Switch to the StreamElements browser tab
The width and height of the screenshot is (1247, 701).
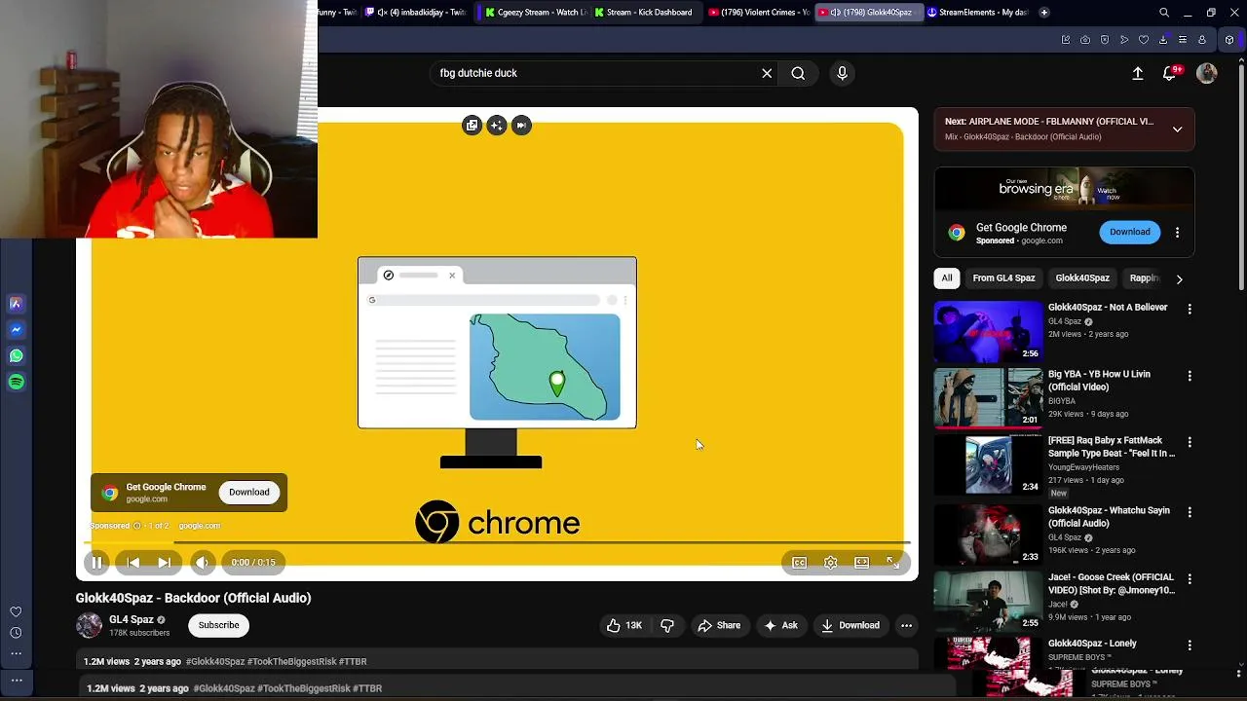point(976,13)
